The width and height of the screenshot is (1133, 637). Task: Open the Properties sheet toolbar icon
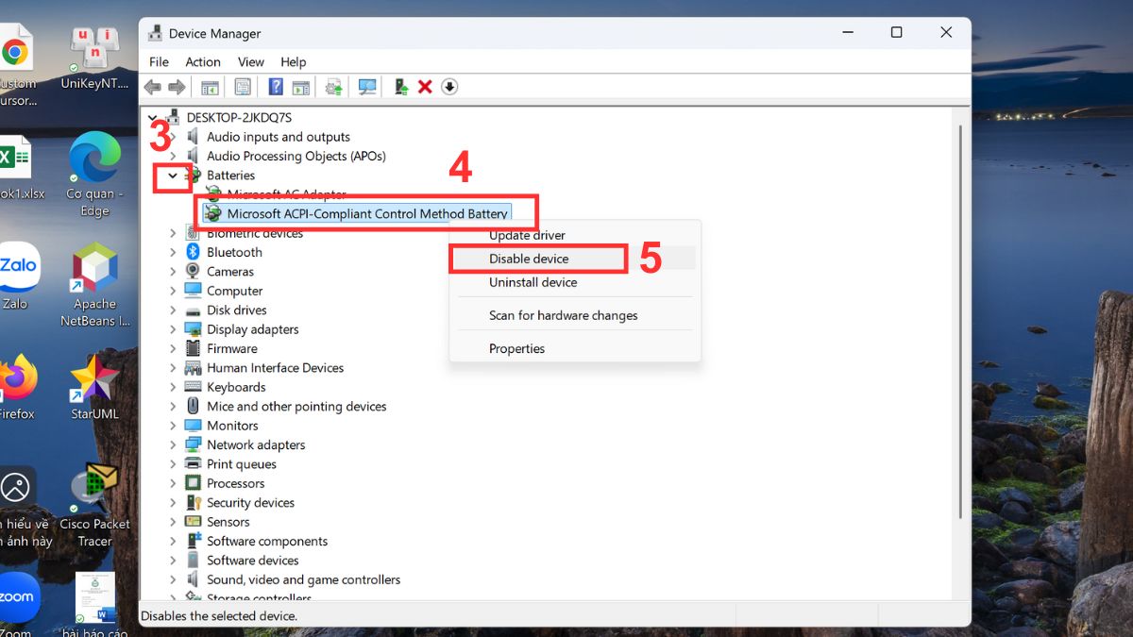coord(243,87)
